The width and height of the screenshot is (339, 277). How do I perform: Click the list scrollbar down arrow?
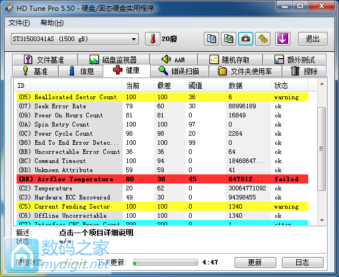[322, 221]
